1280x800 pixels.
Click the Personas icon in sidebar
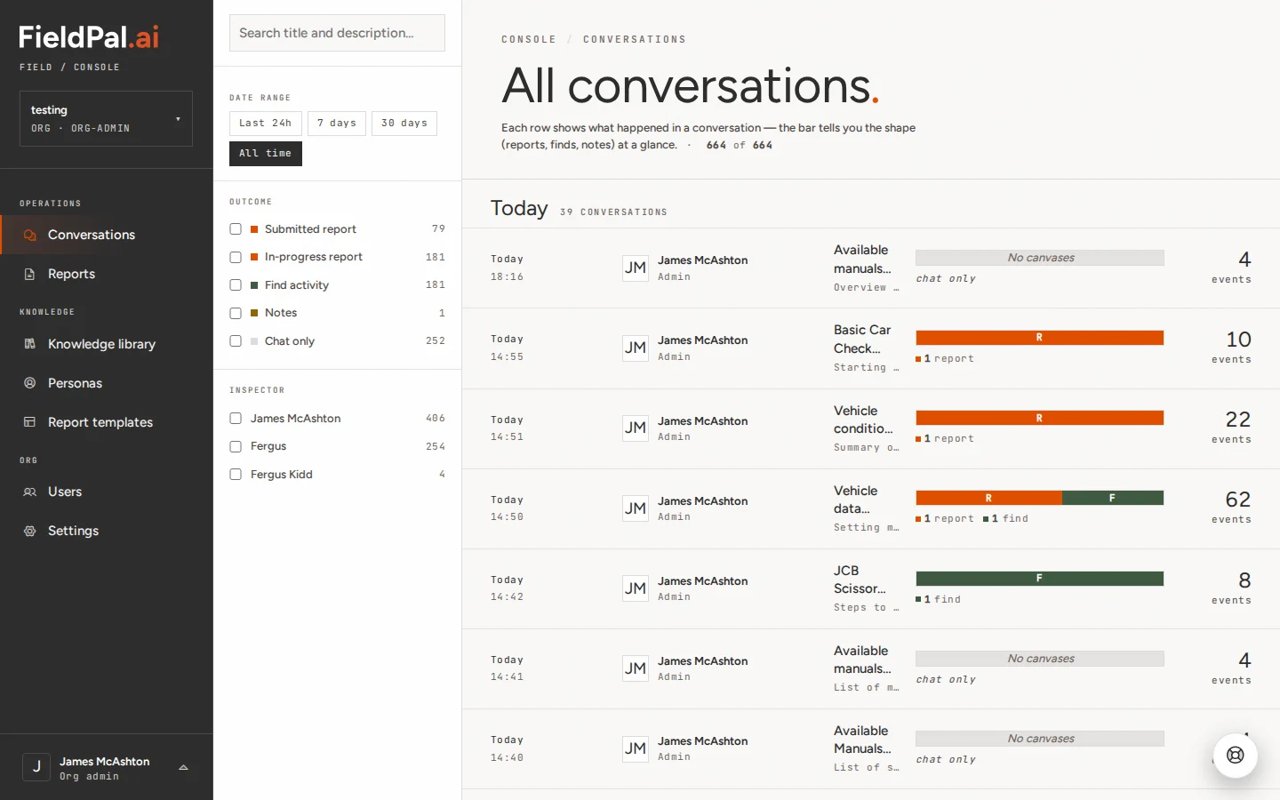pyautogui.click(x=29, y=383)
